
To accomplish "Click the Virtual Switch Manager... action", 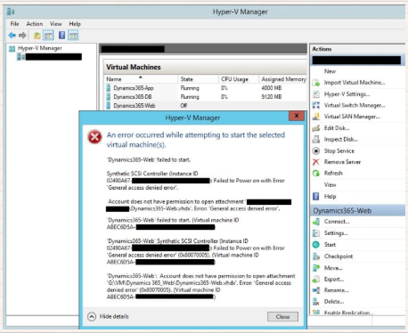I will (355, 105).
